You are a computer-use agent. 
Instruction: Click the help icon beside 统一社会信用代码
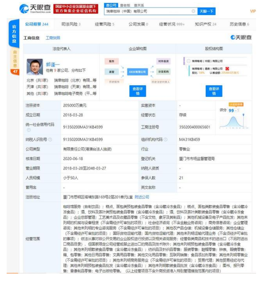(x=28, y=130)
